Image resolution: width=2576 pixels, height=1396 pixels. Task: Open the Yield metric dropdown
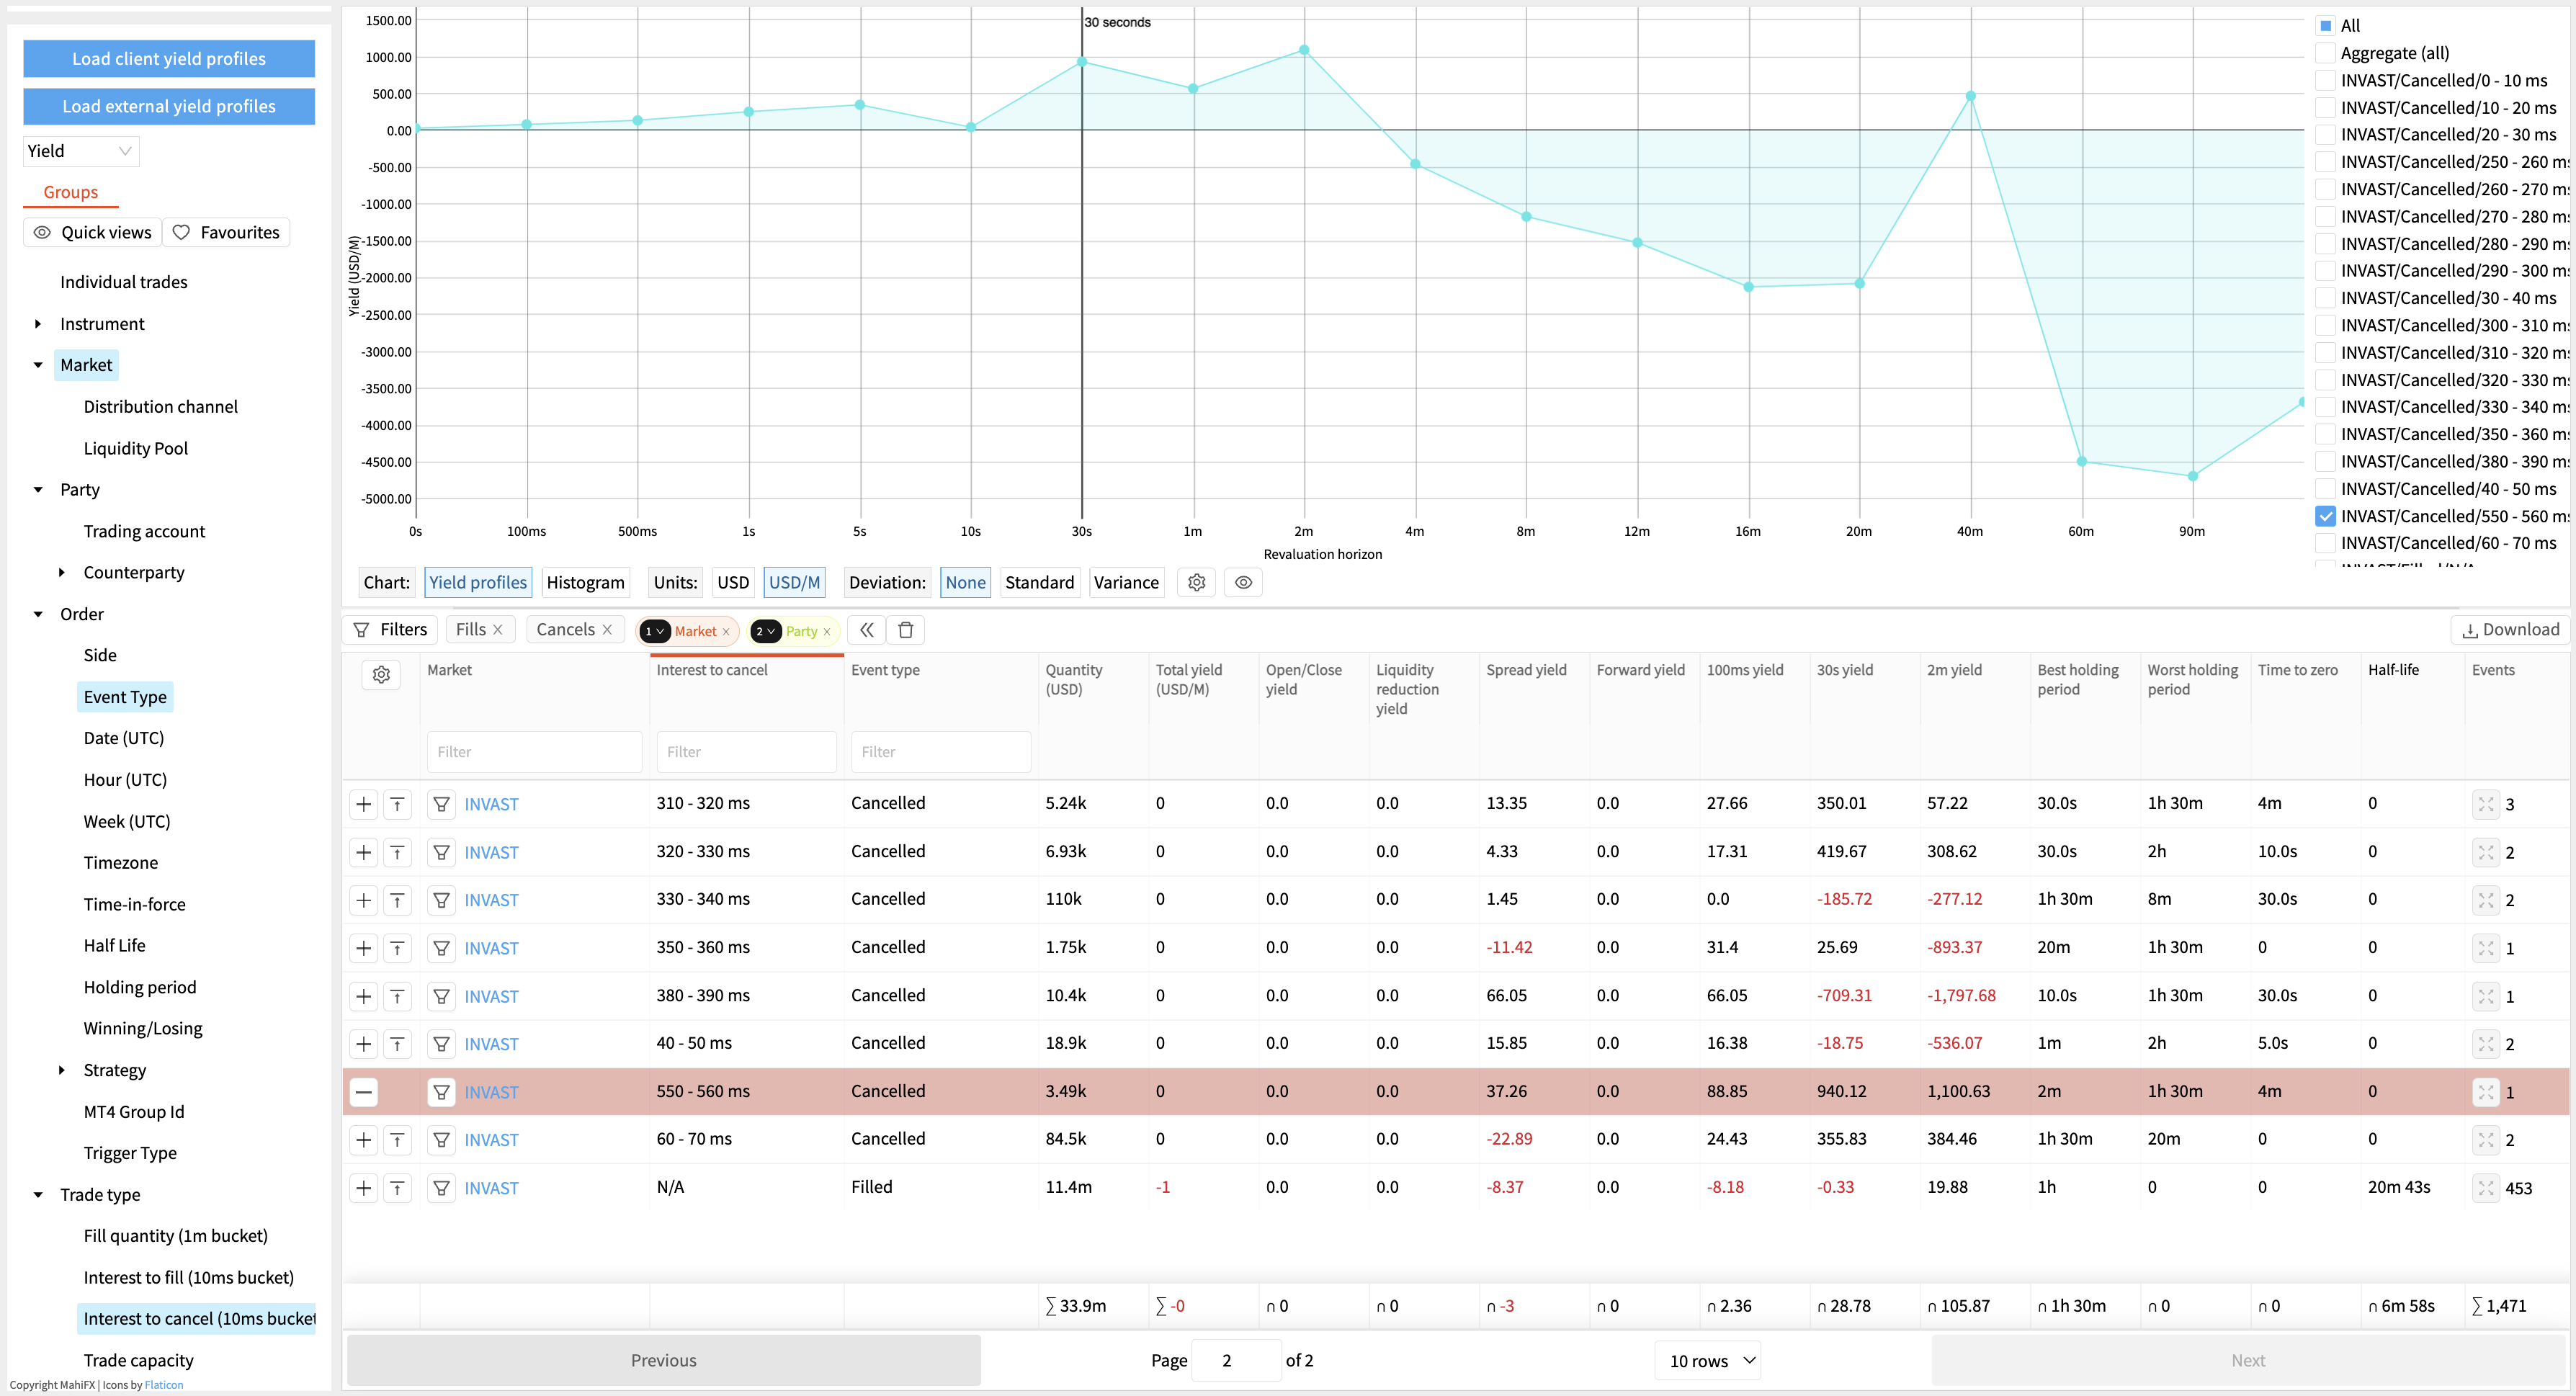[x=81, y=151]
